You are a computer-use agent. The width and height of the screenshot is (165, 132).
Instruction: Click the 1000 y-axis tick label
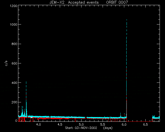pos(13,24)
